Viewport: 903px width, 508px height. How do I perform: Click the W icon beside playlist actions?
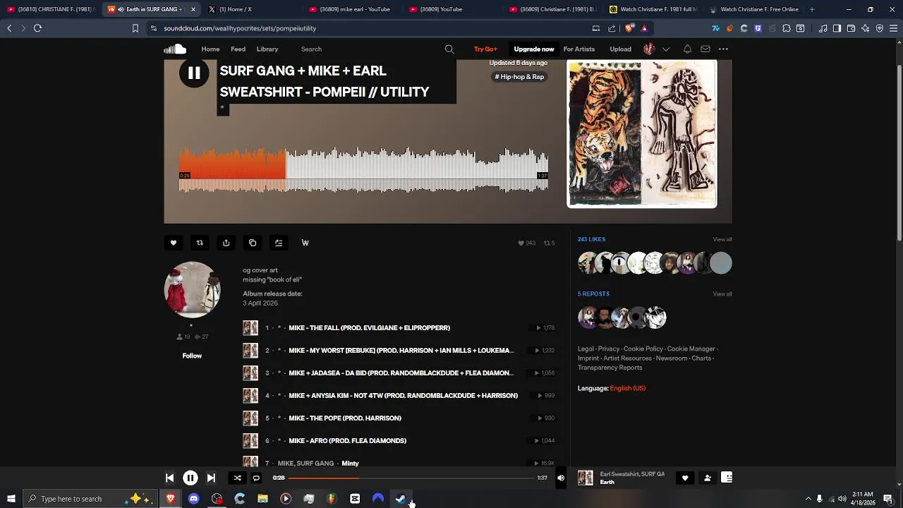point(305,243)
